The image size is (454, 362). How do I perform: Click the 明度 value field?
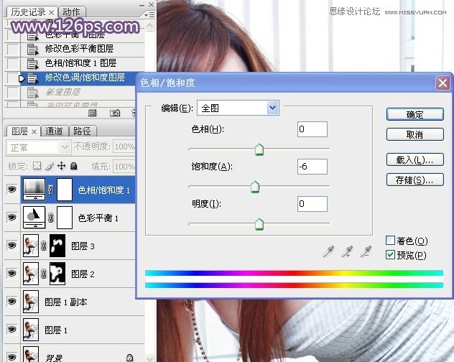point(312,204)
